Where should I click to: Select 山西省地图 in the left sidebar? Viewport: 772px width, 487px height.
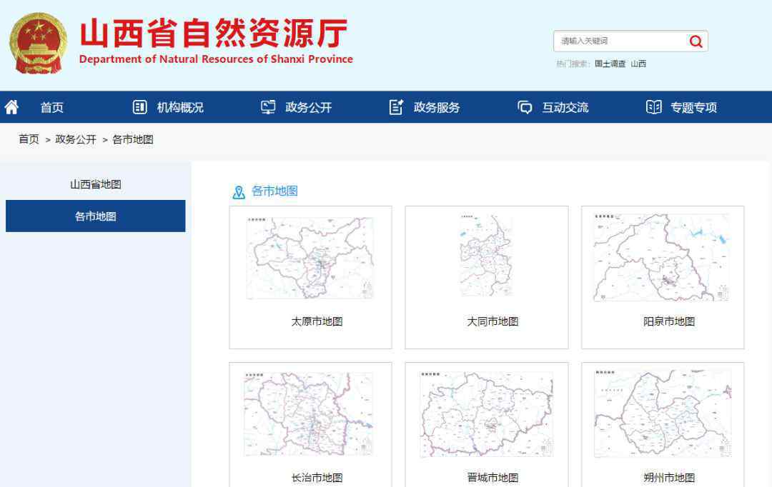pyautogui.click(x=95, y=184)
